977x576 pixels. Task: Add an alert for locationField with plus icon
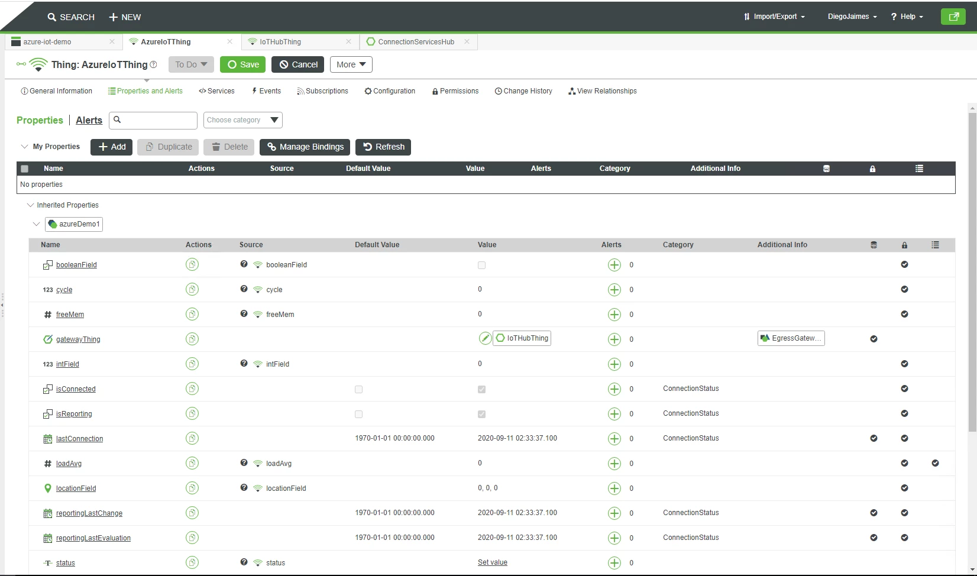[x=614, y=488]
